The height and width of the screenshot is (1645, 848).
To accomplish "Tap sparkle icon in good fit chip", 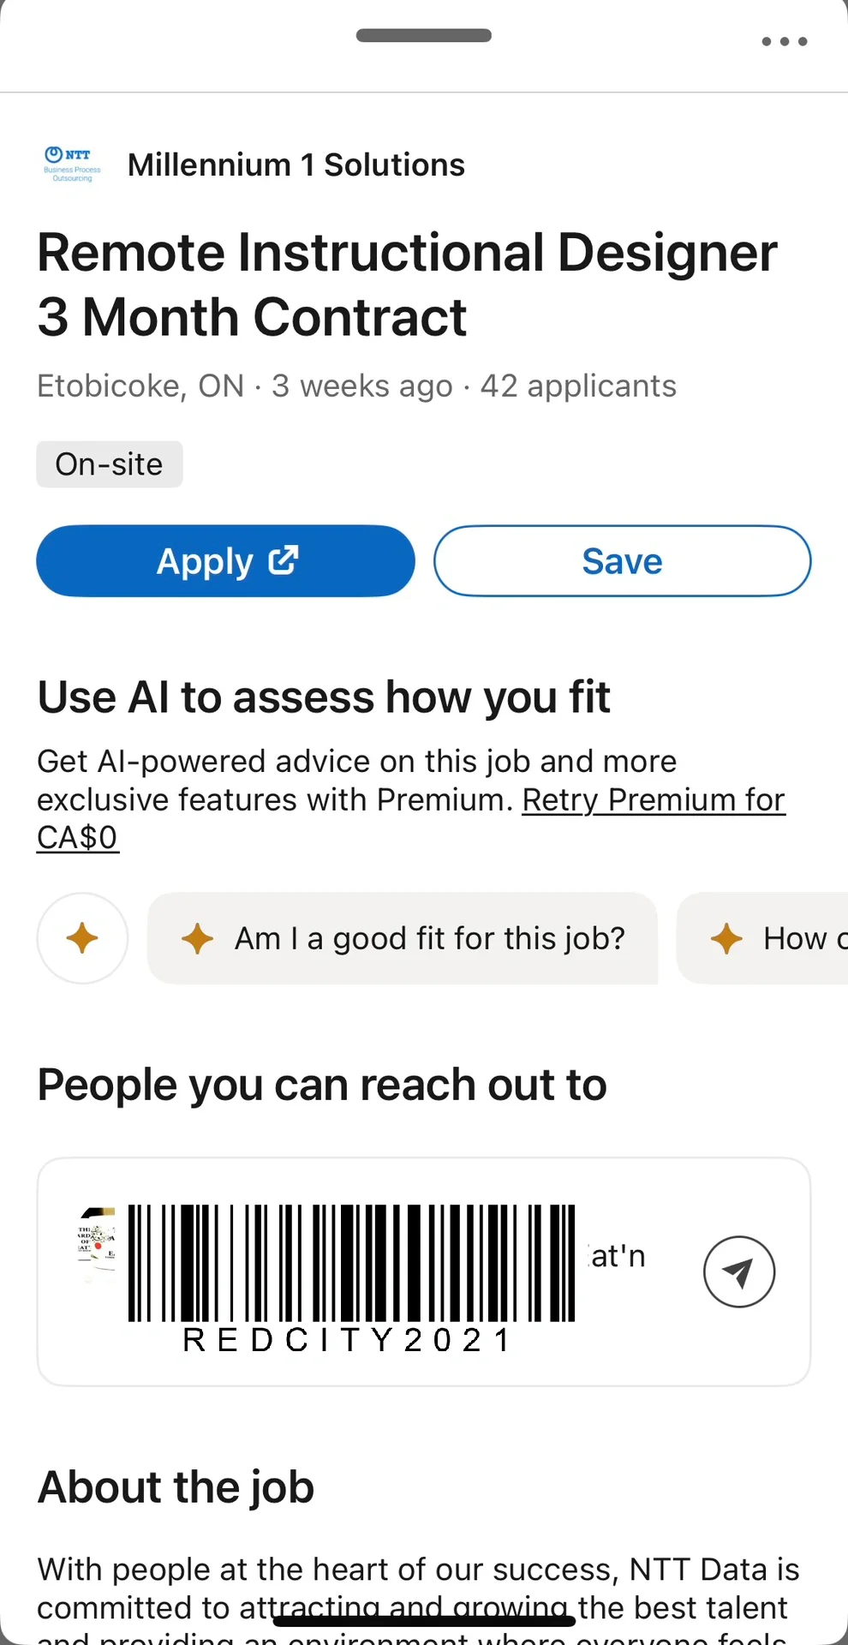I will click(197, 938).
